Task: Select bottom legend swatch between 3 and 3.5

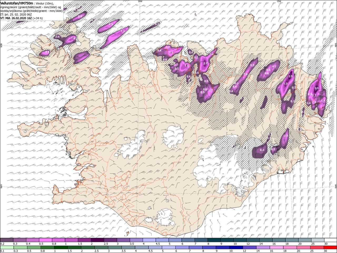Action: (x=115, y=247)
